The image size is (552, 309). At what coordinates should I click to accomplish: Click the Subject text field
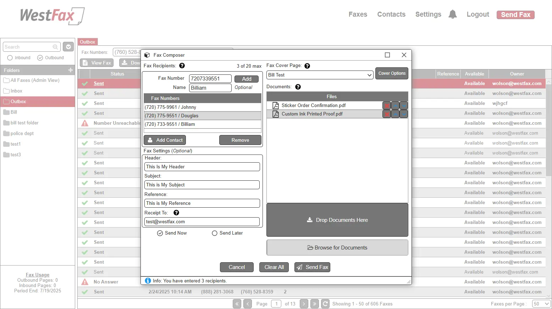point(202,185)
